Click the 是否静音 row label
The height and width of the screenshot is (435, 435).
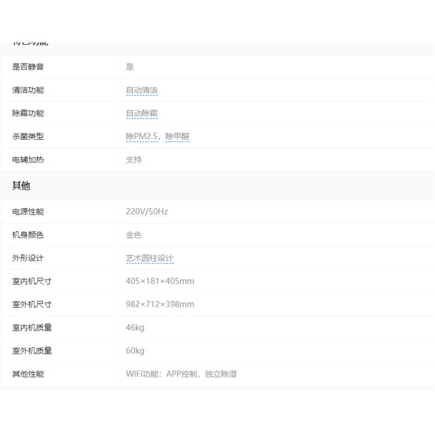tap(28, 67)
